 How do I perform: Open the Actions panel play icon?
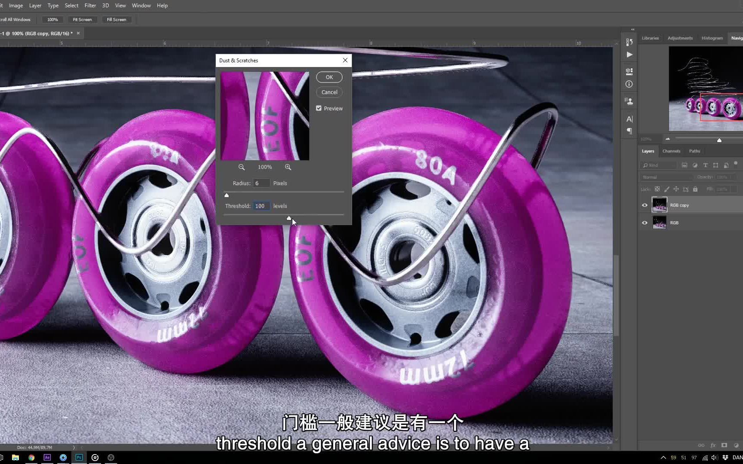pyautogui.click(x=629, y=55)
